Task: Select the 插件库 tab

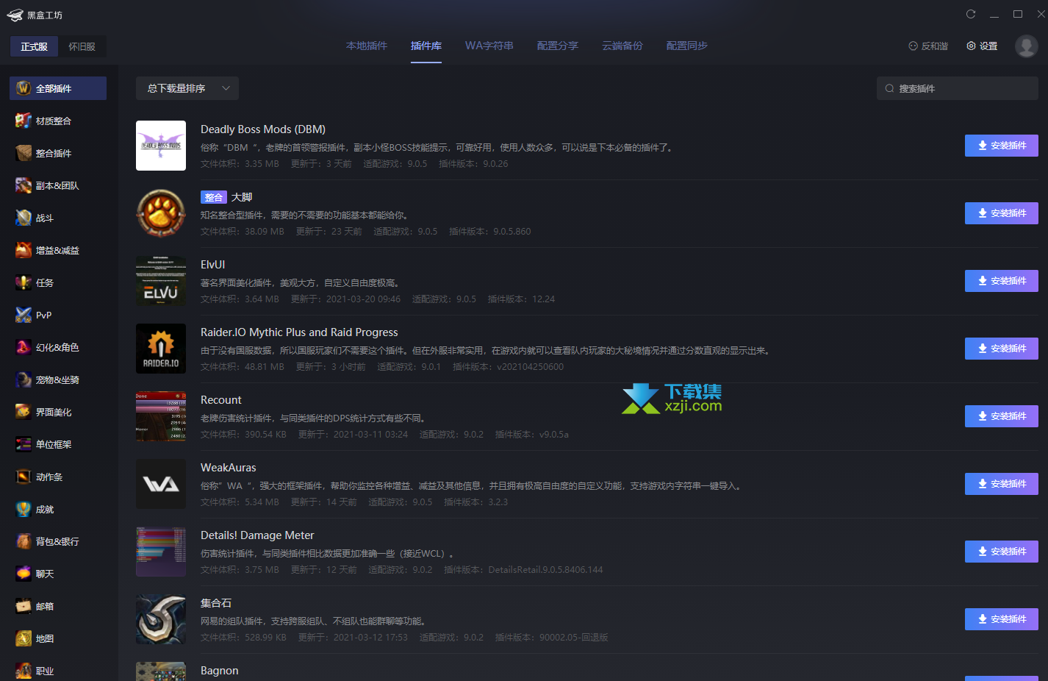Action: coord(426,46)
